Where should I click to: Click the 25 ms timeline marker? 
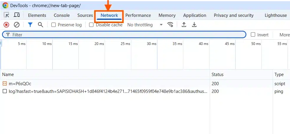[x=125, y=44]
